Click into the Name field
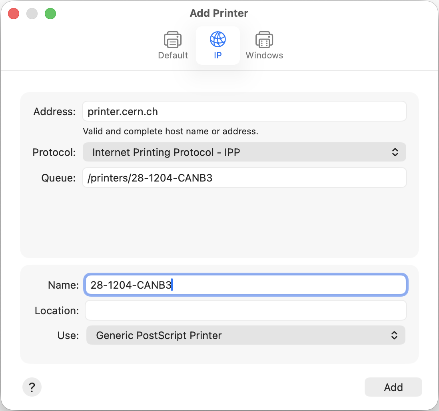The image size is (439, 411). 245,285
